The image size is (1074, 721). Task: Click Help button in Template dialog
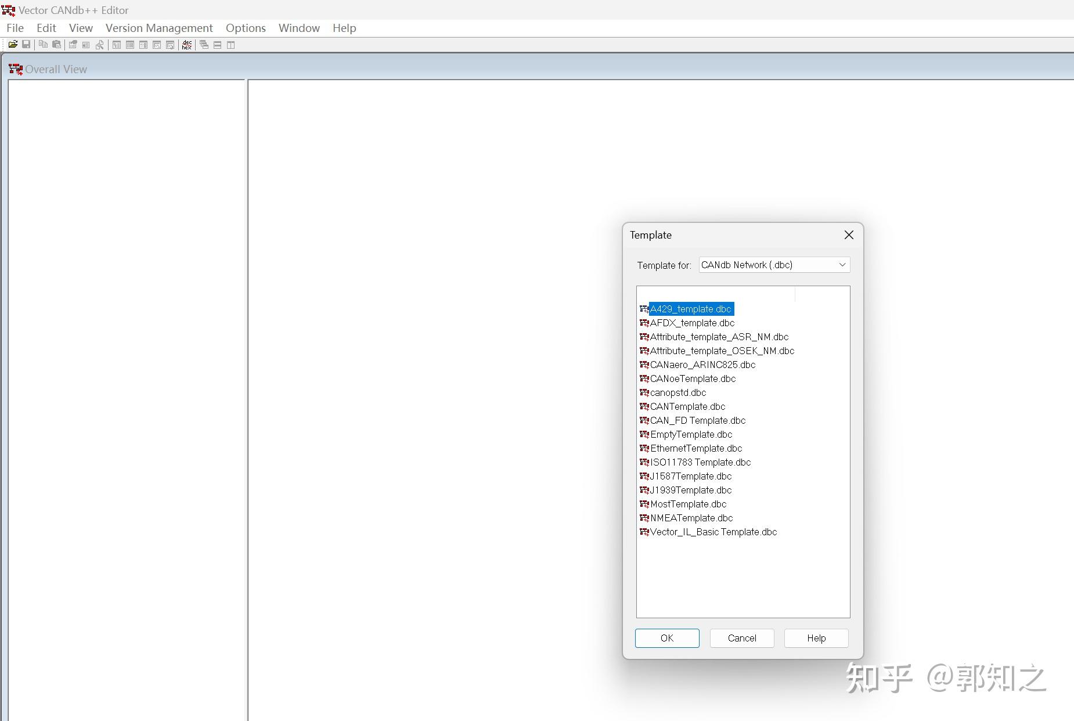(816, 638)
